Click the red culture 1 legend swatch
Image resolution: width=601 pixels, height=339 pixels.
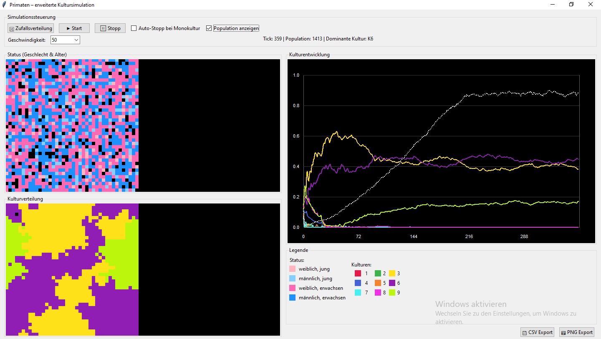pos(358,274)
